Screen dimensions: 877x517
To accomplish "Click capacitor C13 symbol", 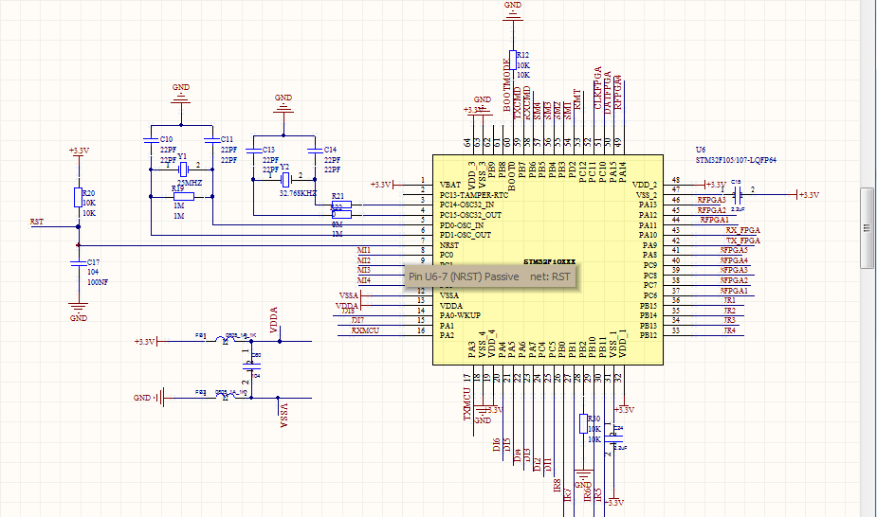I will click(x=252, y=151).
